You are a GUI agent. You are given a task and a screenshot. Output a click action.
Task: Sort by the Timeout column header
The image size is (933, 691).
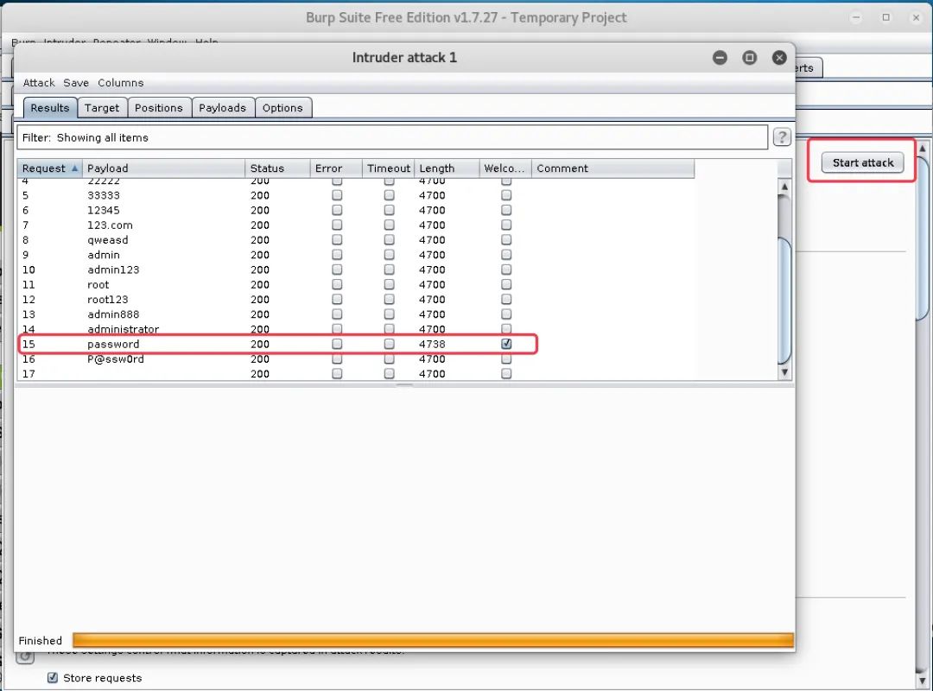(x=388, y=168)
